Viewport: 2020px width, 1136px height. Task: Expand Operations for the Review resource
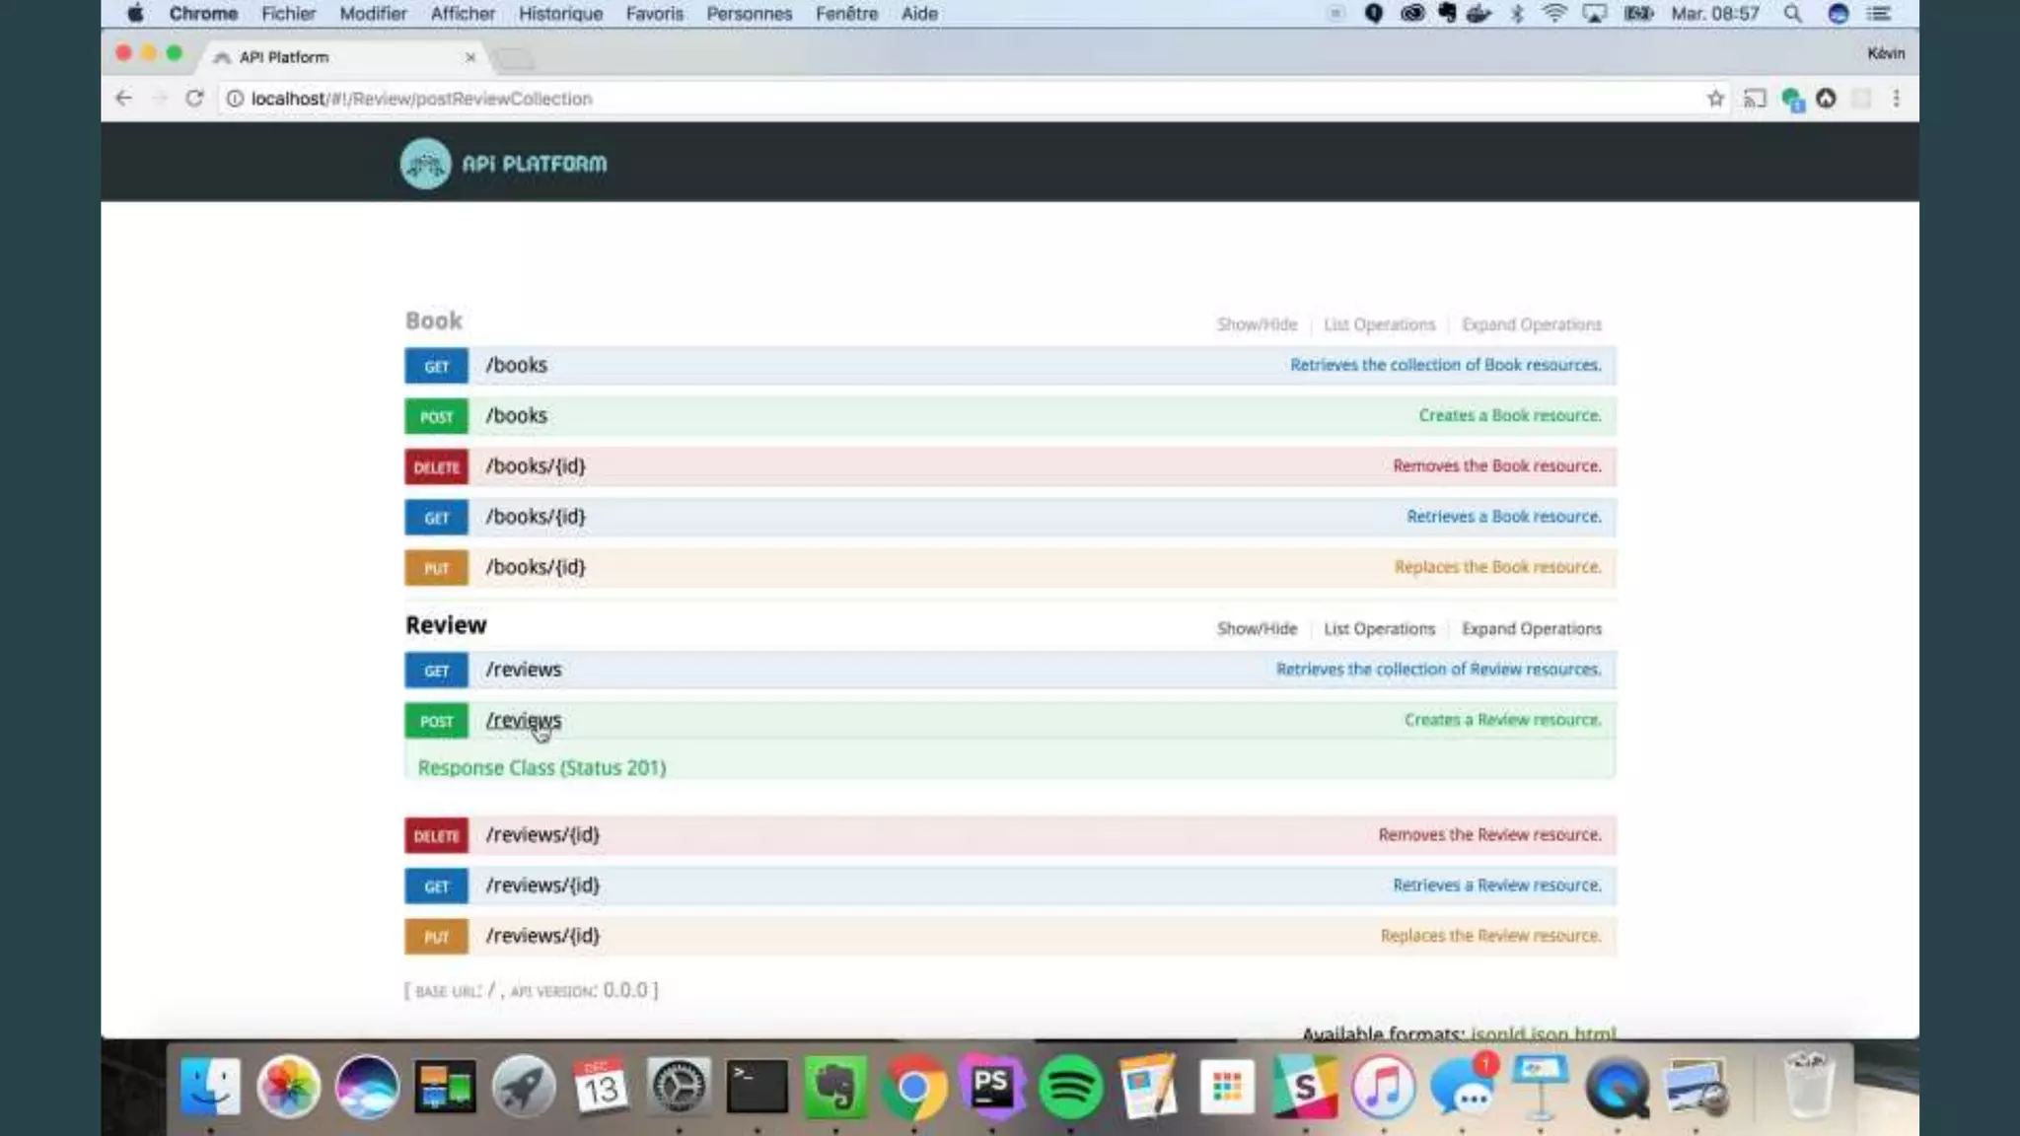(1531, 629)
